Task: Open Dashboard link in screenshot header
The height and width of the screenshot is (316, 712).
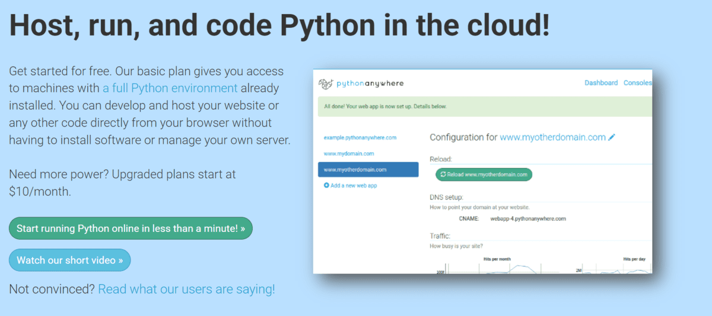Action: click(601, 83)
